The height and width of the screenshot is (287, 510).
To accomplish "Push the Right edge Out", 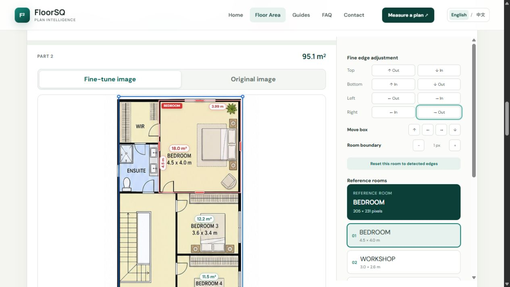I will tap(439, 112).
